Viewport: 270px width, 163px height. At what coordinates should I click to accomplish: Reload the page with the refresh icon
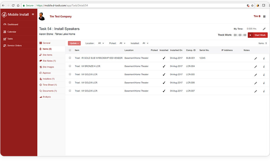point(13,5)
